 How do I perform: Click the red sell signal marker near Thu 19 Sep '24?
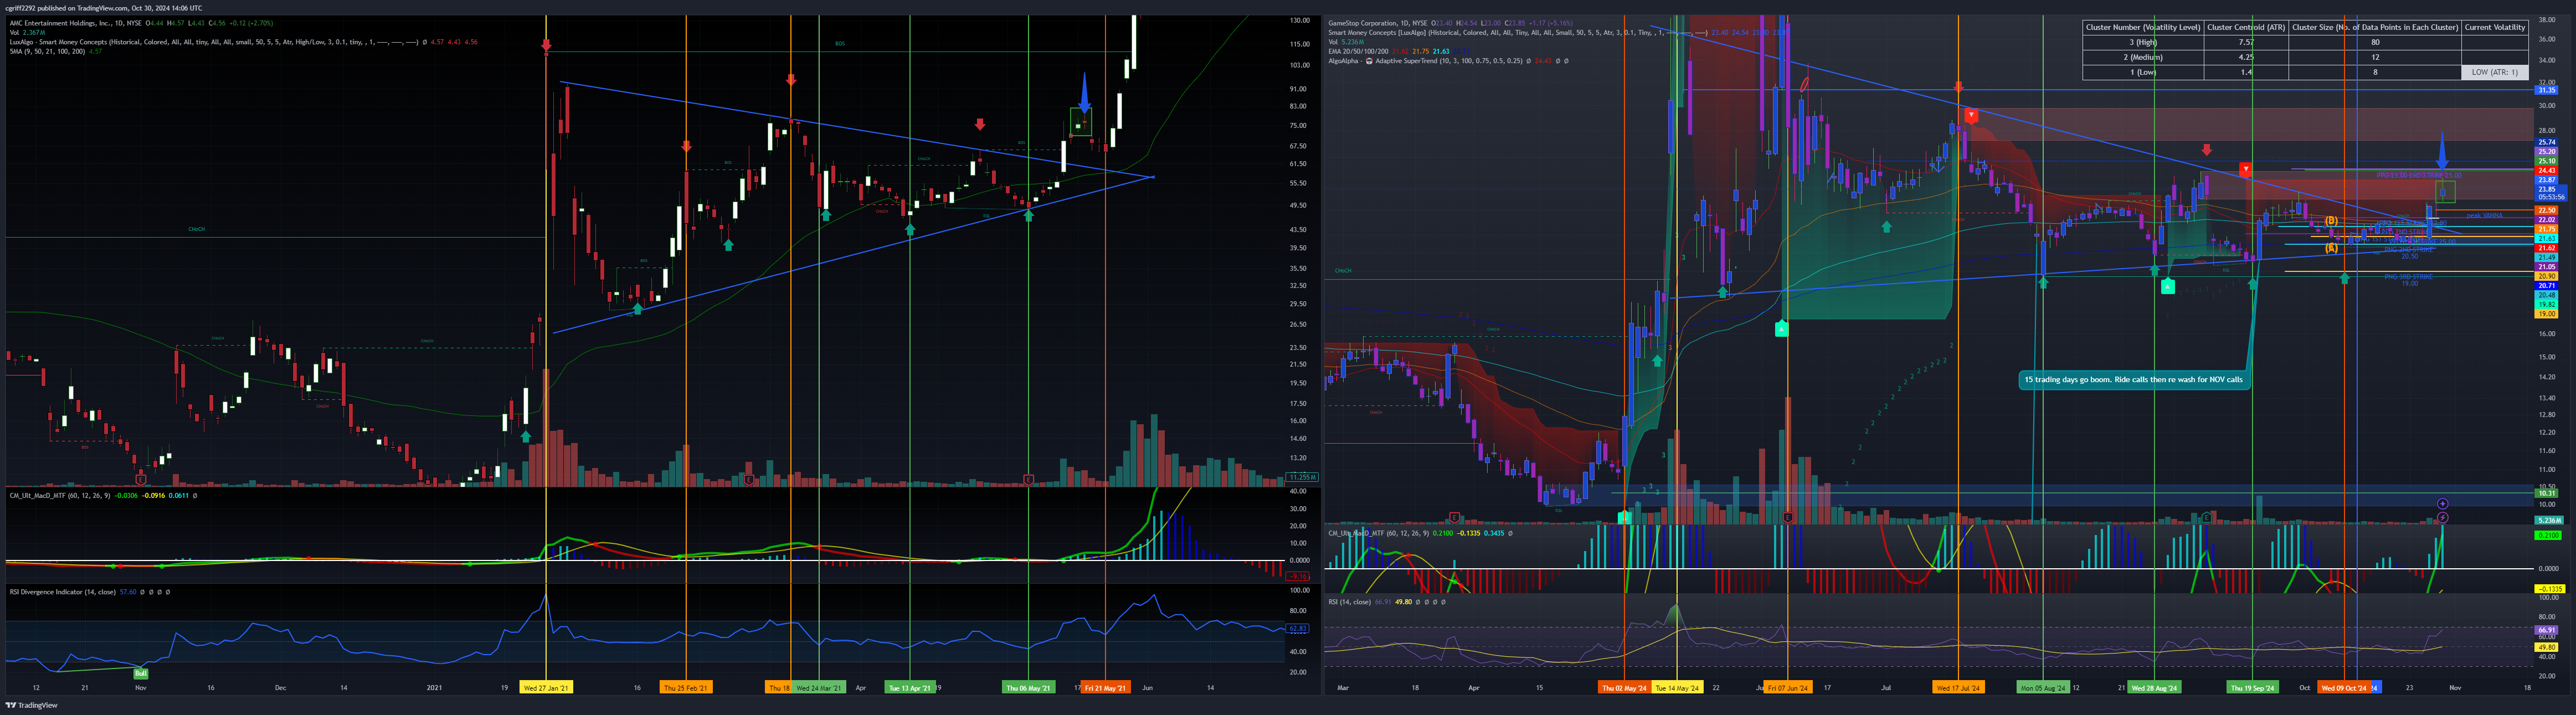2245,170
